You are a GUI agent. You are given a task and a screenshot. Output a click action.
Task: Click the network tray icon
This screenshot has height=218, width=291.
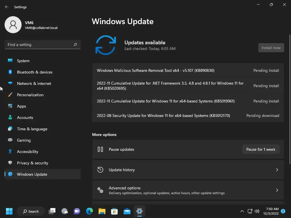[250, 211]
